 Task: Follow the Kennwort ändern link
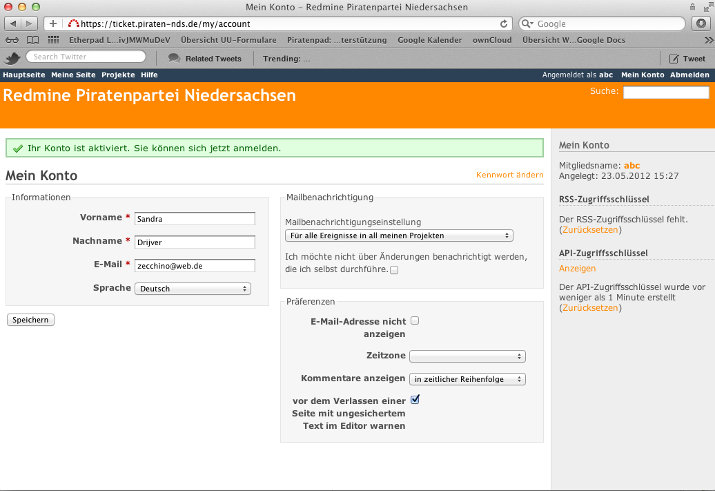point(509,175)
